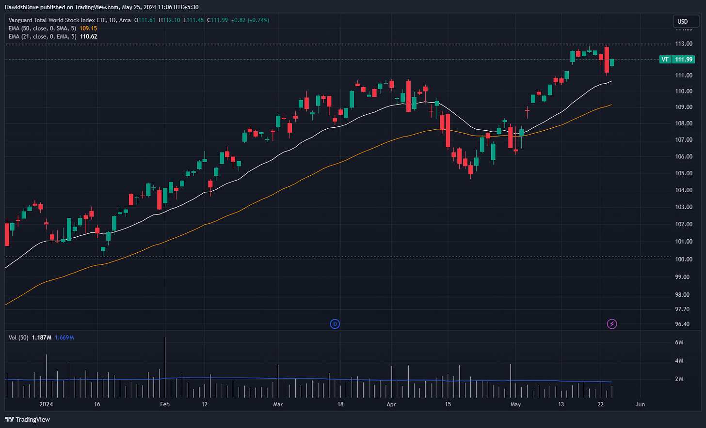Click 98.00 on the price axis

(x=682, y=295)
